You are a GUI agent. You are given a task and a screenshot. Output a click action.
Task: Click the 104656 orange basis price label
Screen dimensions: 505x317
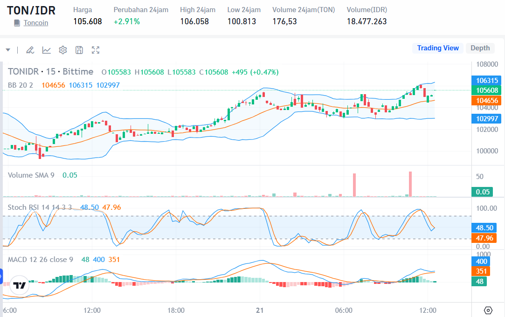[487, 100]
